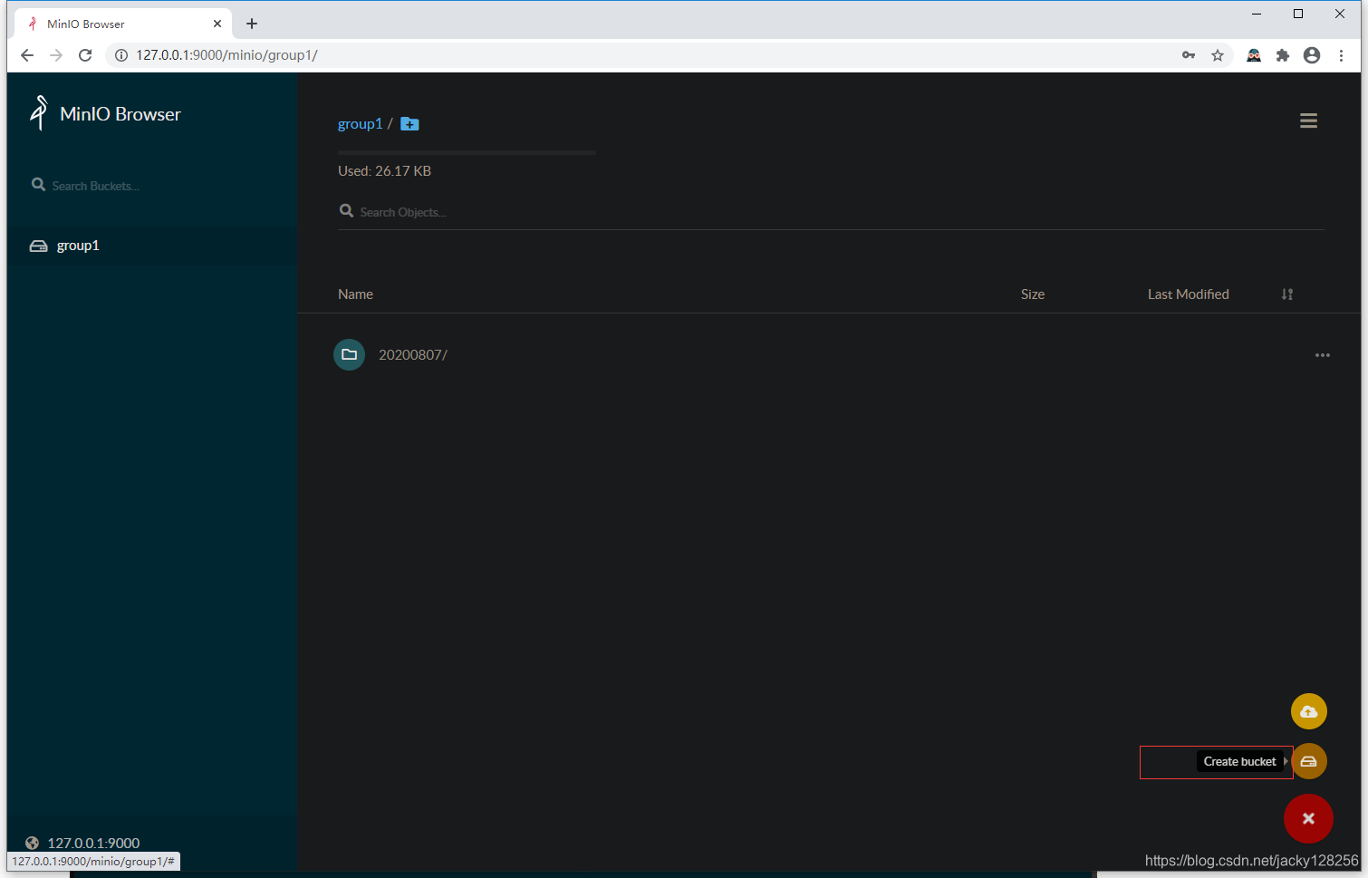The height and width of the screenshot is (878, 1368).
Task: Click the create new folder icon in path
Action: (409, 124)
